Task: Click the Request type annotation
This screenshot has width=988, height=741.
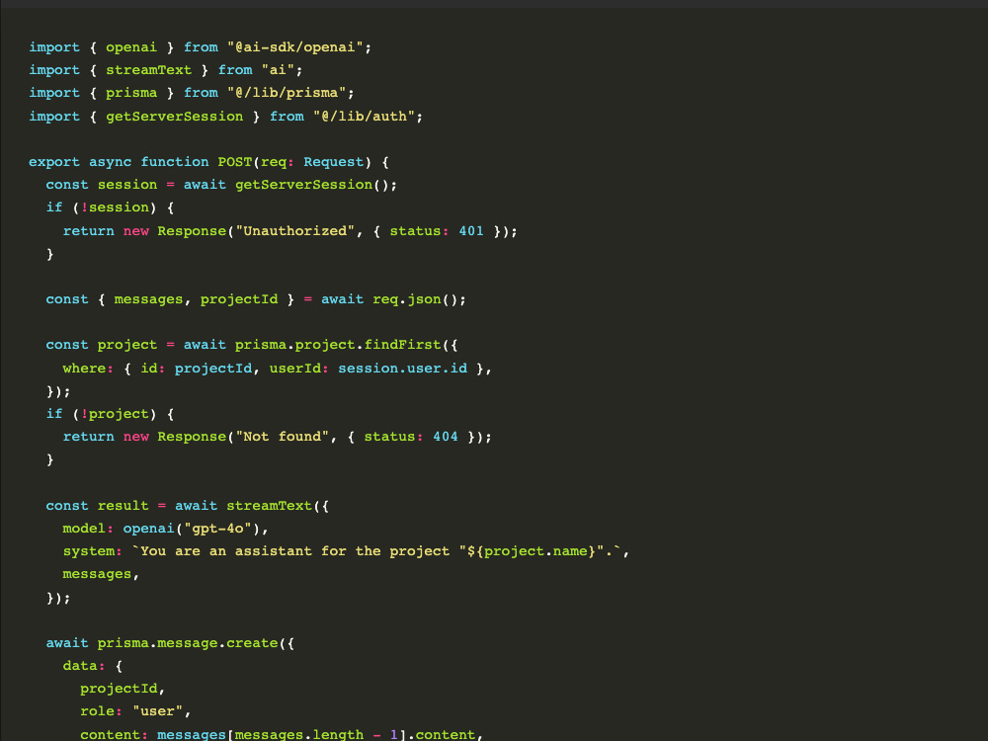Action: coord(334,162)
